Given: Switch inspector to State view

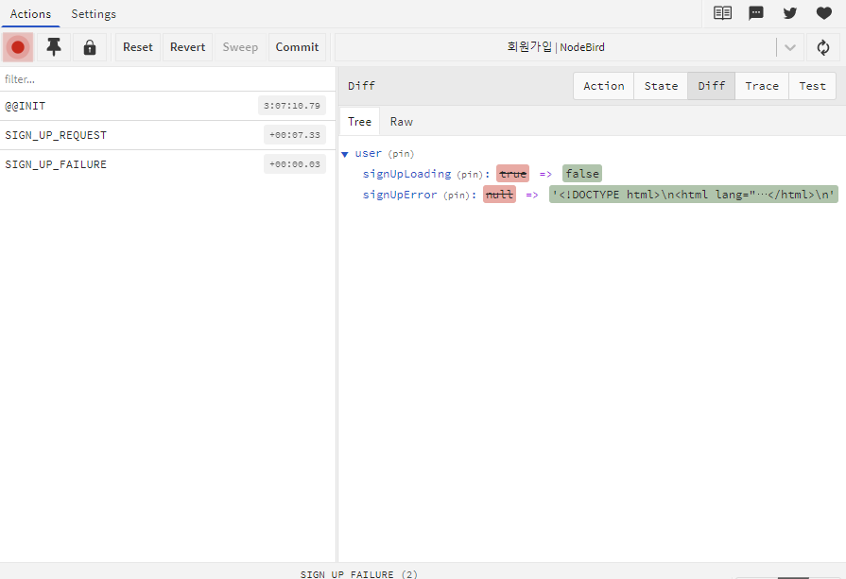Looking at the screenshot, I should tap(661, 86).
